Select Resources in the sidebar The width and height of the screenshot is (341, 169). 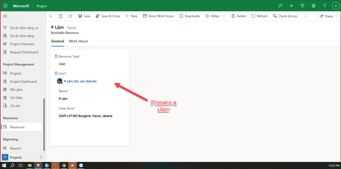click(x=22, y=127)
